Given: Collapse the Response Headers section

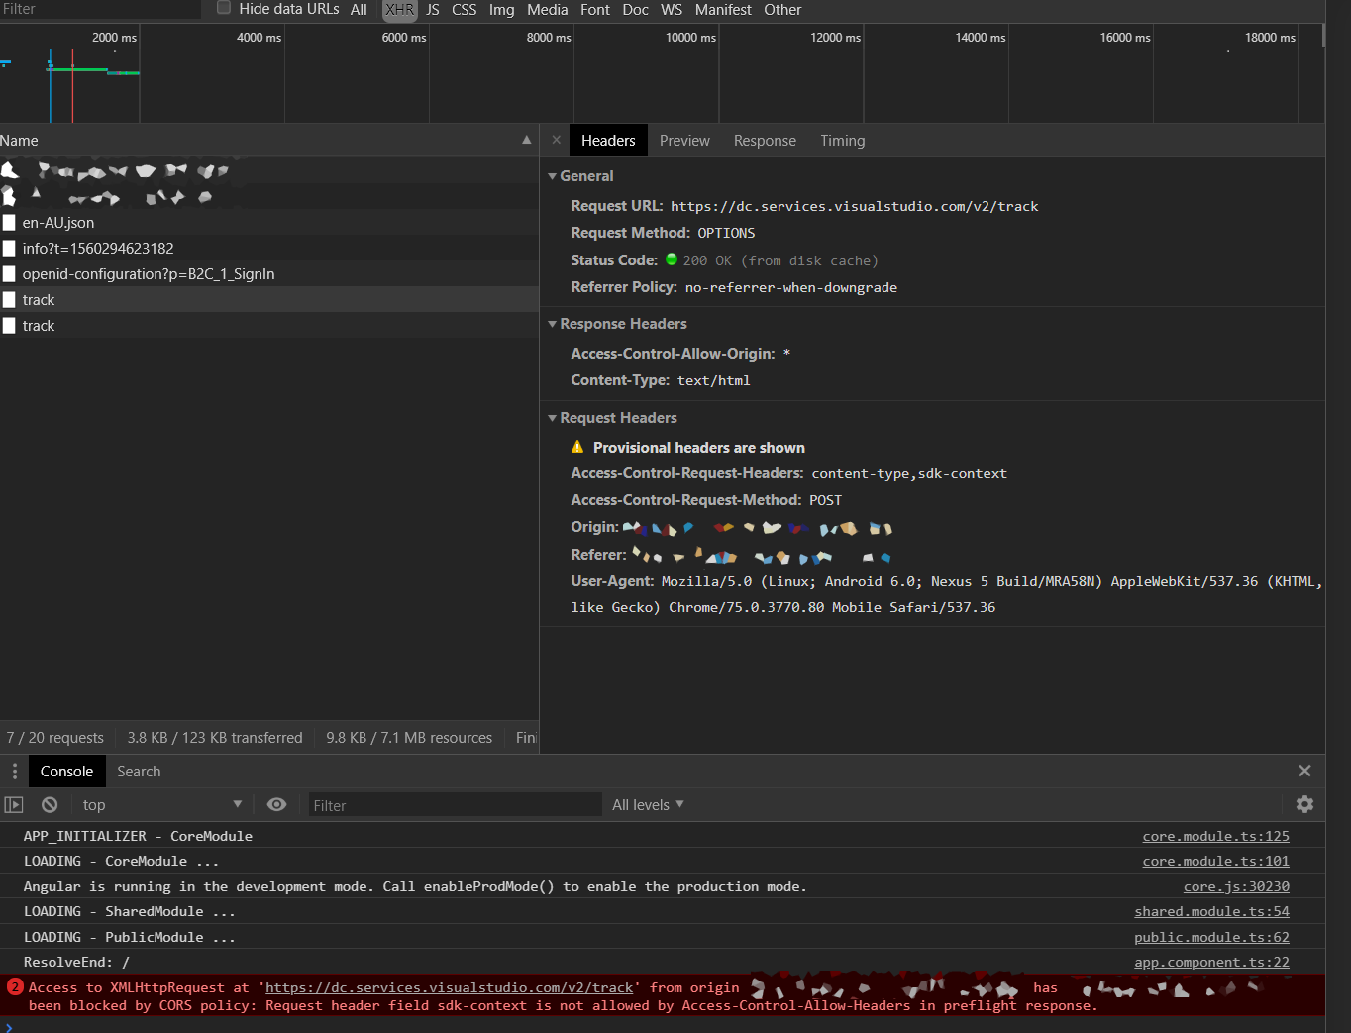Looking at the screenshot, I should click(x=553, y=324).
